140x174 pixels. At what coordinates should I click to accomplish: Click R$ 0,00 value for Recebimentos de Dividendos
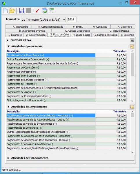[121, 128]
